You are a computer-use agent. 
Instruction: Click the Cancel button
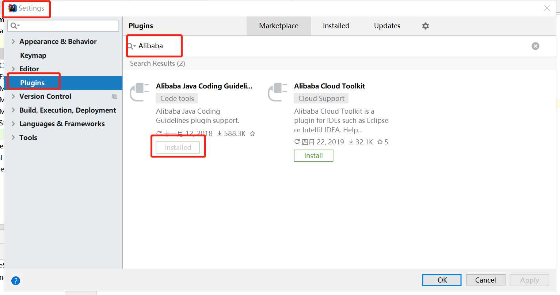pos(485,280)
